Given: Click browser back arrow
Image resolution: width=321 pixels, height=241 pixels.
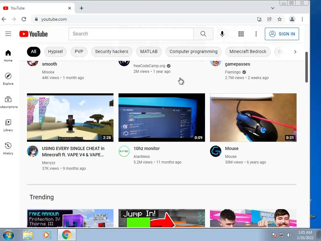Looking at the screenshot, I should pyautogui.click(x=4, y=19).
